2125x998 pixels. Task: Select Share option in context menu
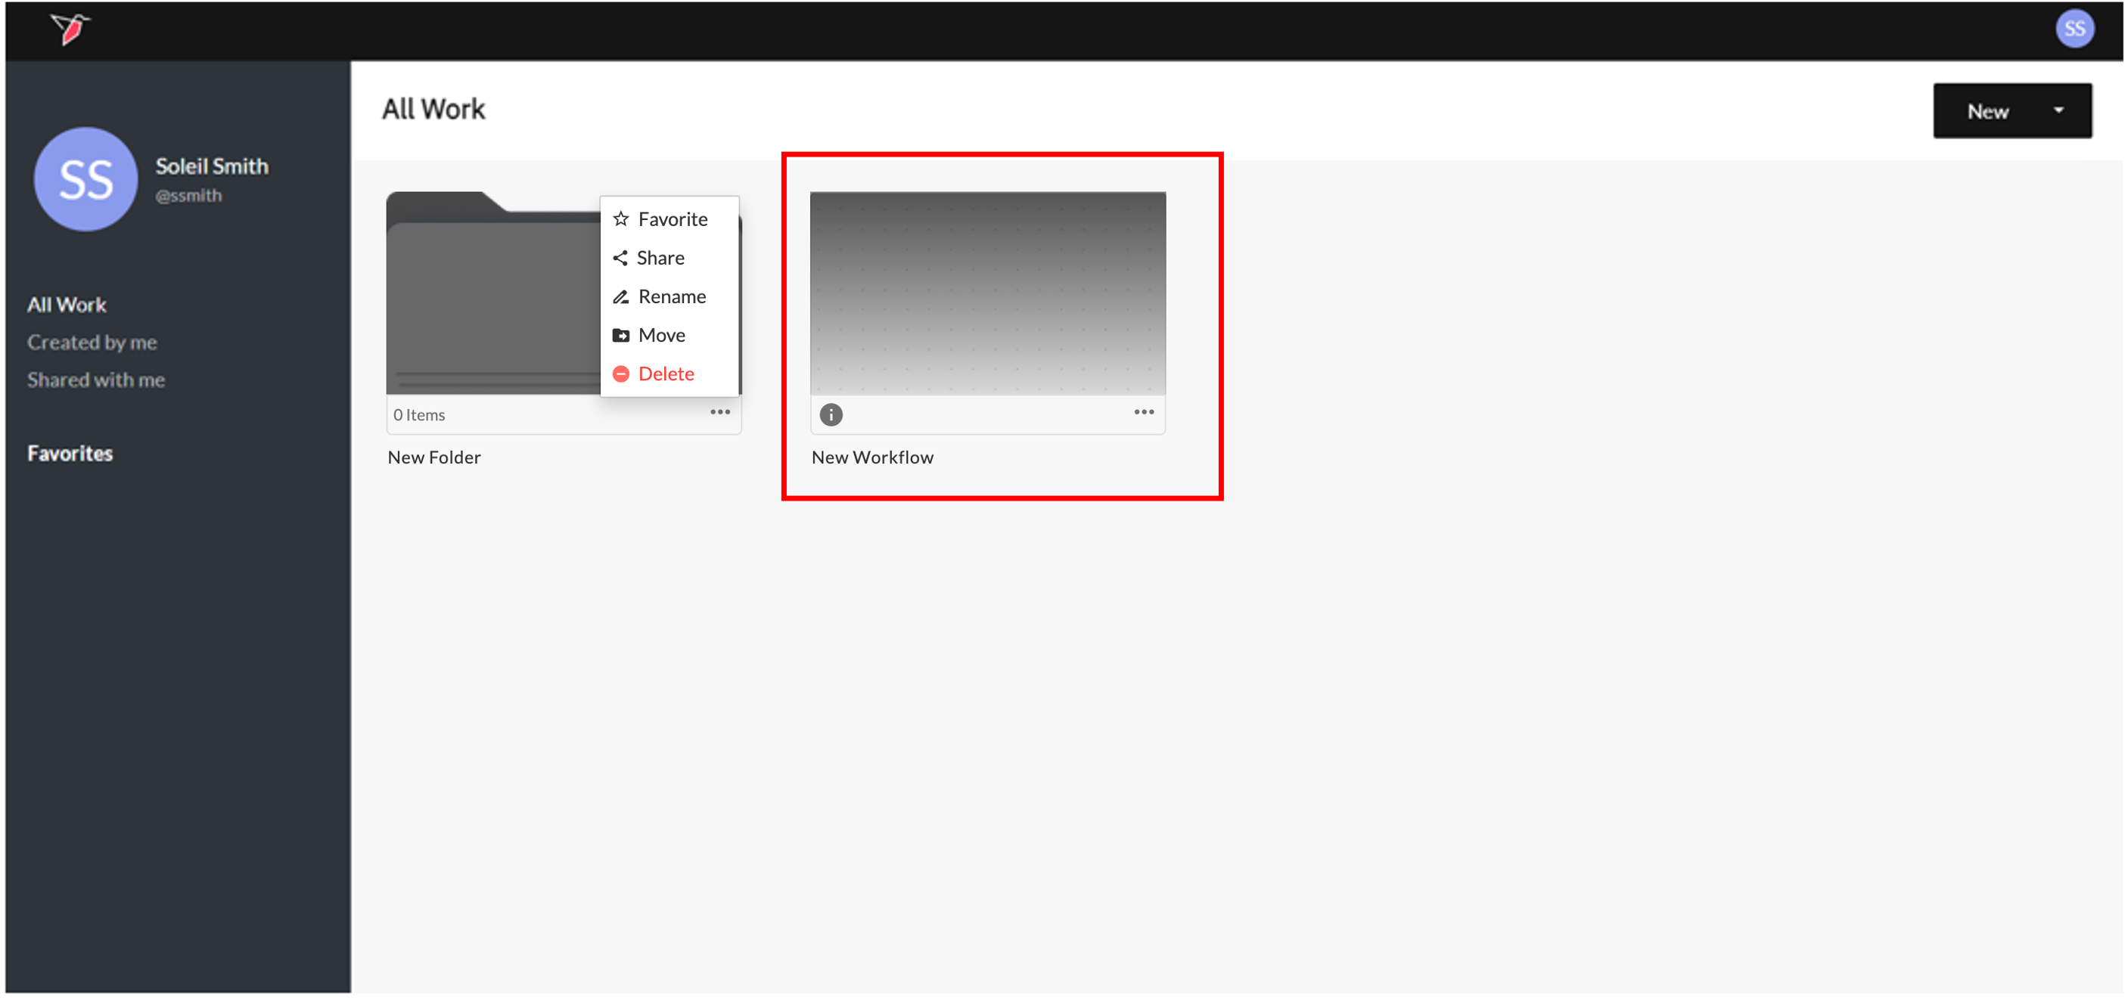tap(660, 258)
